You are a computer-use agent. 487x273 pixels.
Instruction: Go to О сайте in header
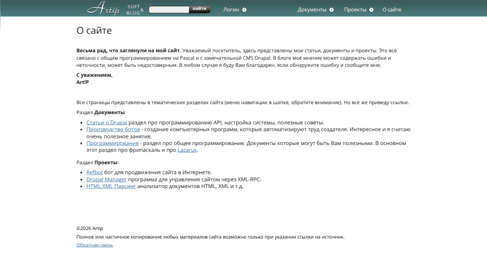(x=392, y=10)
